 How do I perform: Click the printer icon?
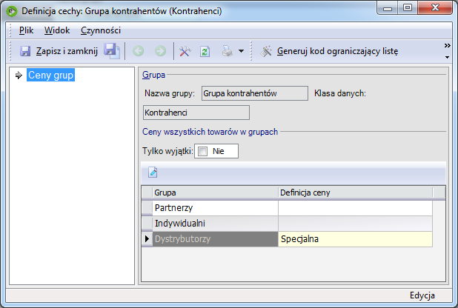click(x=228, y=51)
